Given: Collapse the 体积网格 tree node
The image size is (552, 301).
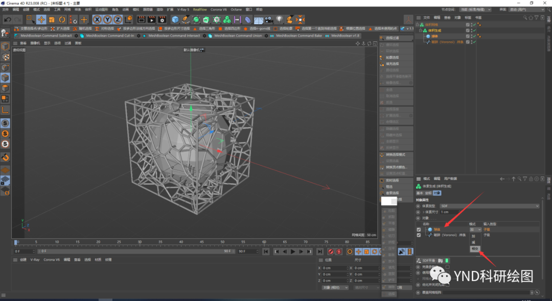Looking at the screenshot, I should [418, 25].
